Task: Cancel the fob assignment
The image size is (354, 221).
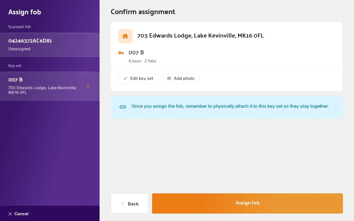Action: click(18, 214)
